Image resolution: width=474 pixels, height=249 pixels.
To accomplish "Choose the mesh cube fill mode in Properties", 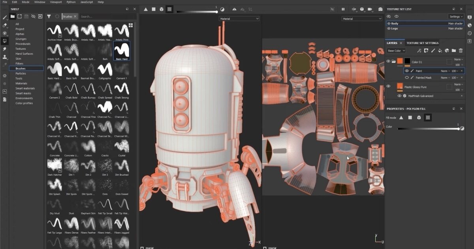I will point(419,117).
